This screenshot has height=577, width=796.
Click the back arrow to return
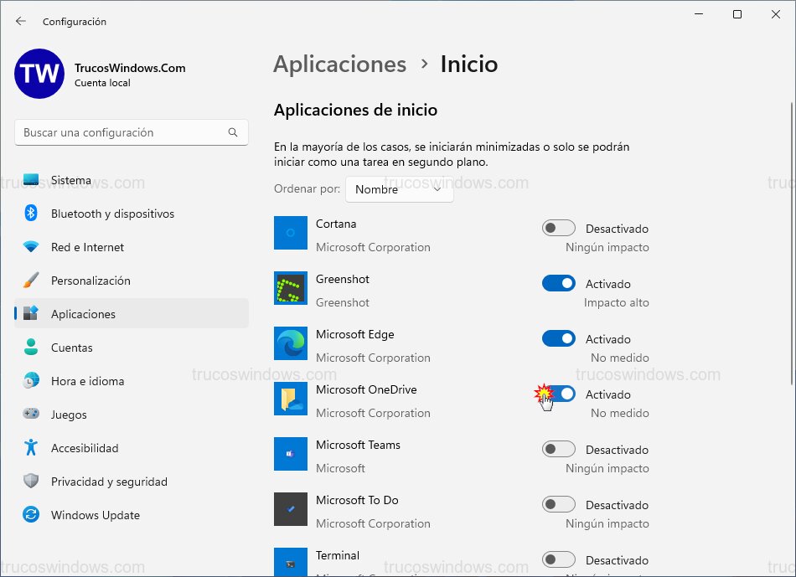coord(18,22)
